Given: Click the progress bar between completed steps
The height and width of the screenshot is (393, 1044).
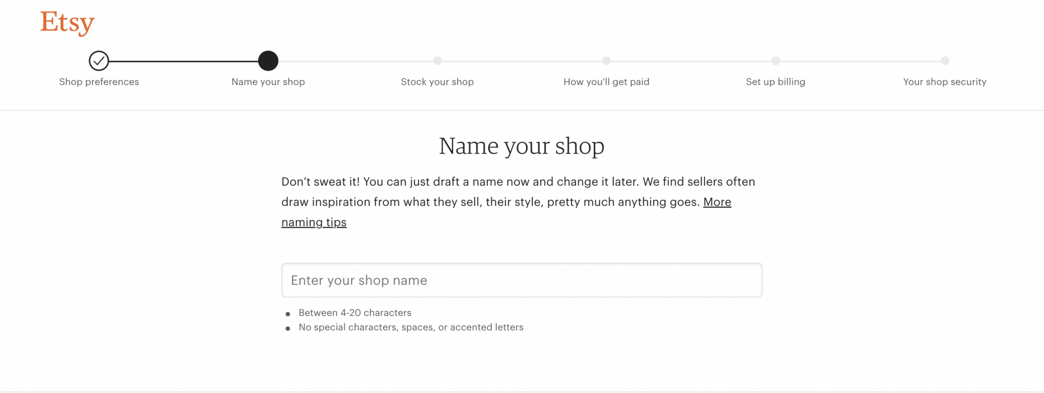Looking at the screenshot, I should point(183,61).
